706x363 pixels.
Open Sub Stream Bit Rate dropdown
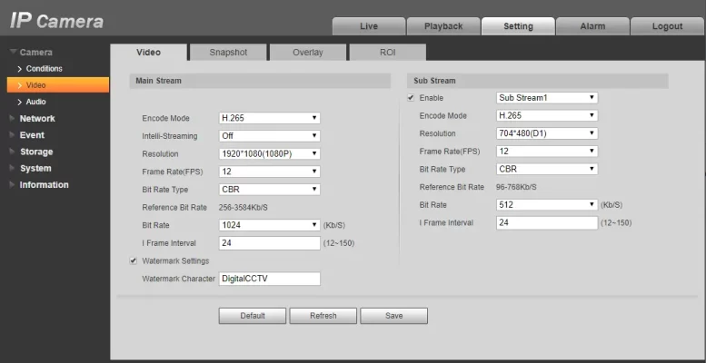click(547, 205)
